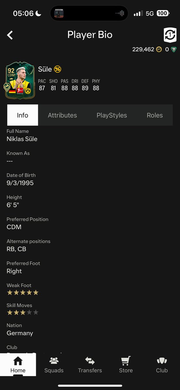This screenshot has height=390, width=180.
Task: Open the Home tab icon
Action: (x=18, y=361)
